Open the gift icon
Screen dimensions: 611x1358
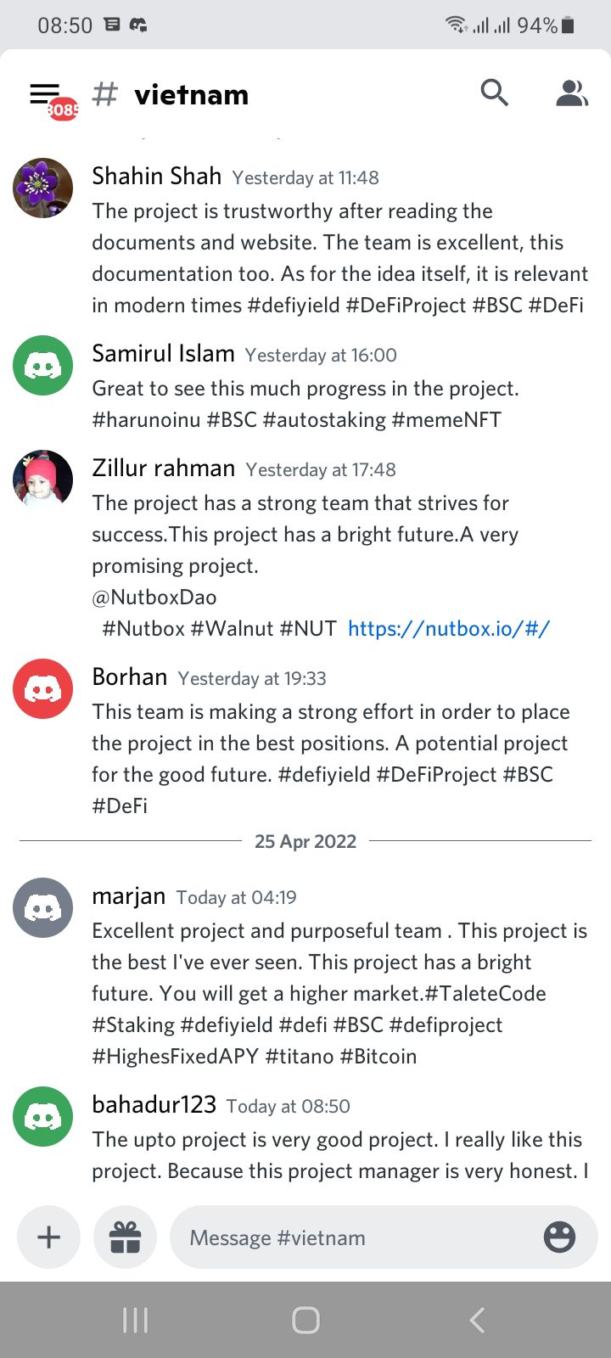tap(125, 1237)
